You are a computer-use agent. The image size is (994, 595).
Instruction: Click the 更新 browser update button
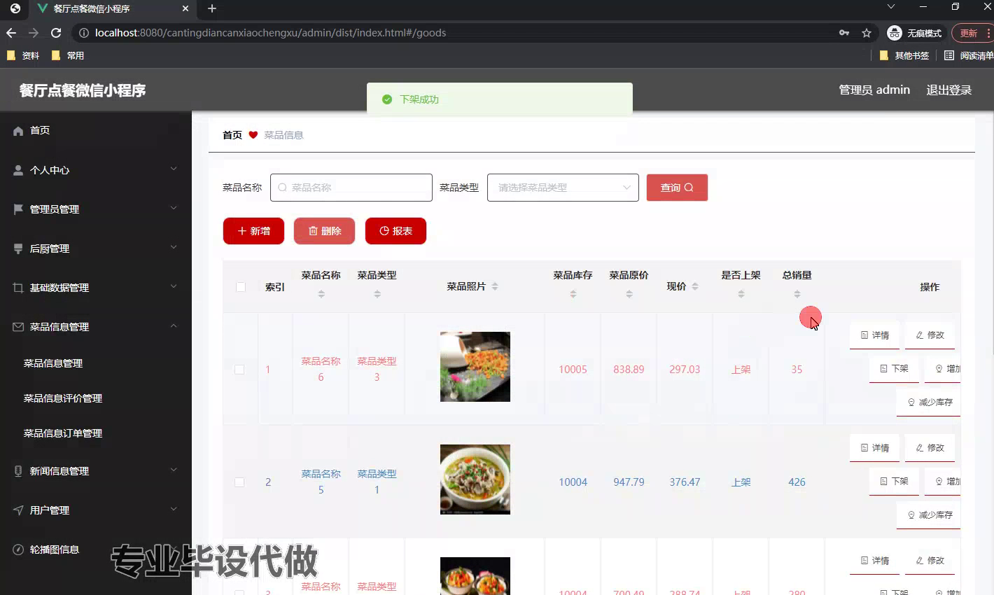coord(972,33)
